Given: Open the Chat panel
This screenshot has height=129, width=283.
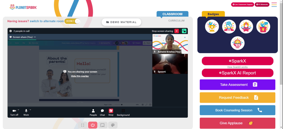Looking at the screenshot, I should (x=102, y=113).
